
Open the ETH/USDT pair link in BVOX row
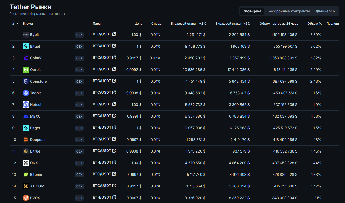(102, 197)
